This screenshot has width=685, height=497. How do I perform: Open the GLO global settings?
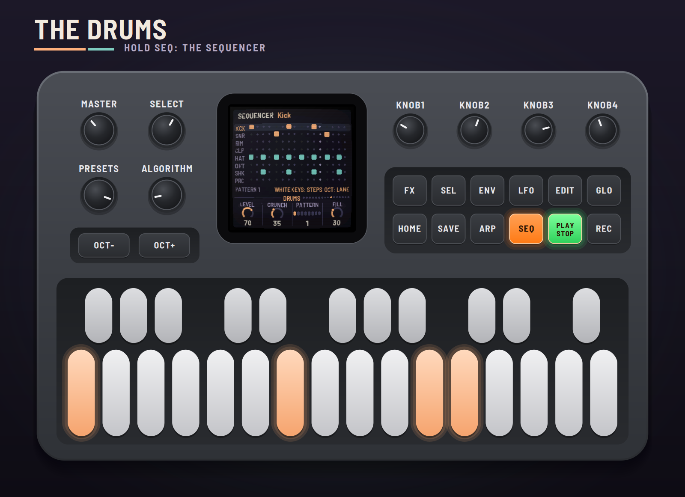pyautogui.click(x=604, y=190)
